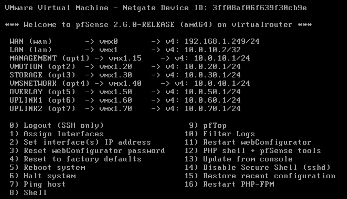Viewport: 347px width, 199px height.
Task: Choose the Reboot system option
Action: tap(47, 168)
